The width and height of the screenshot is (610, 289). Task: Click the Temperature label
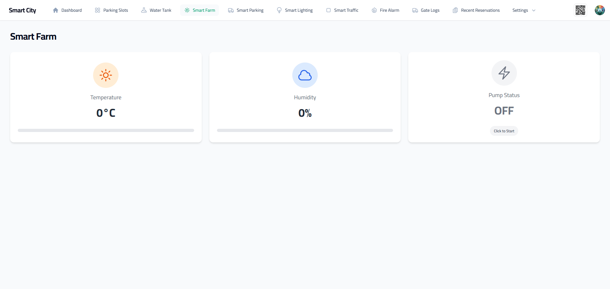click(106, 97)
